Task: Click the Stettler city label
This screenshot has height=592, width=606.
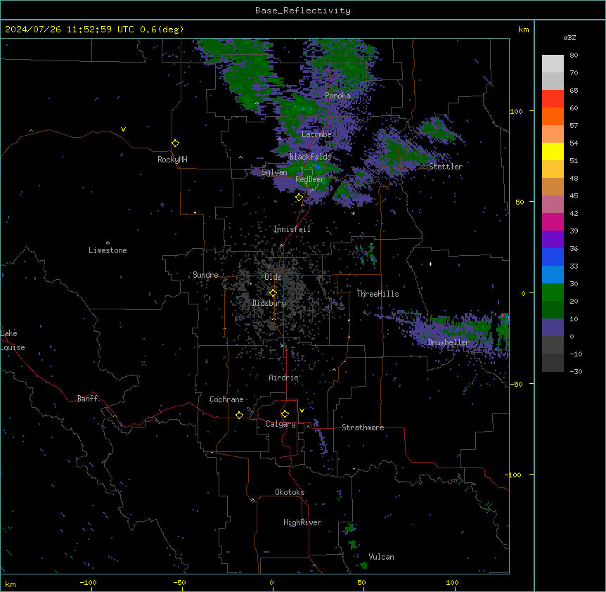Action: pyautogui.click(x=446, y=167)
